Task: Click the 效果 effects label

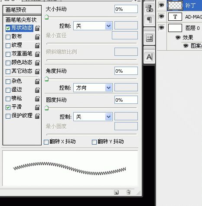Action: (188, 38)
